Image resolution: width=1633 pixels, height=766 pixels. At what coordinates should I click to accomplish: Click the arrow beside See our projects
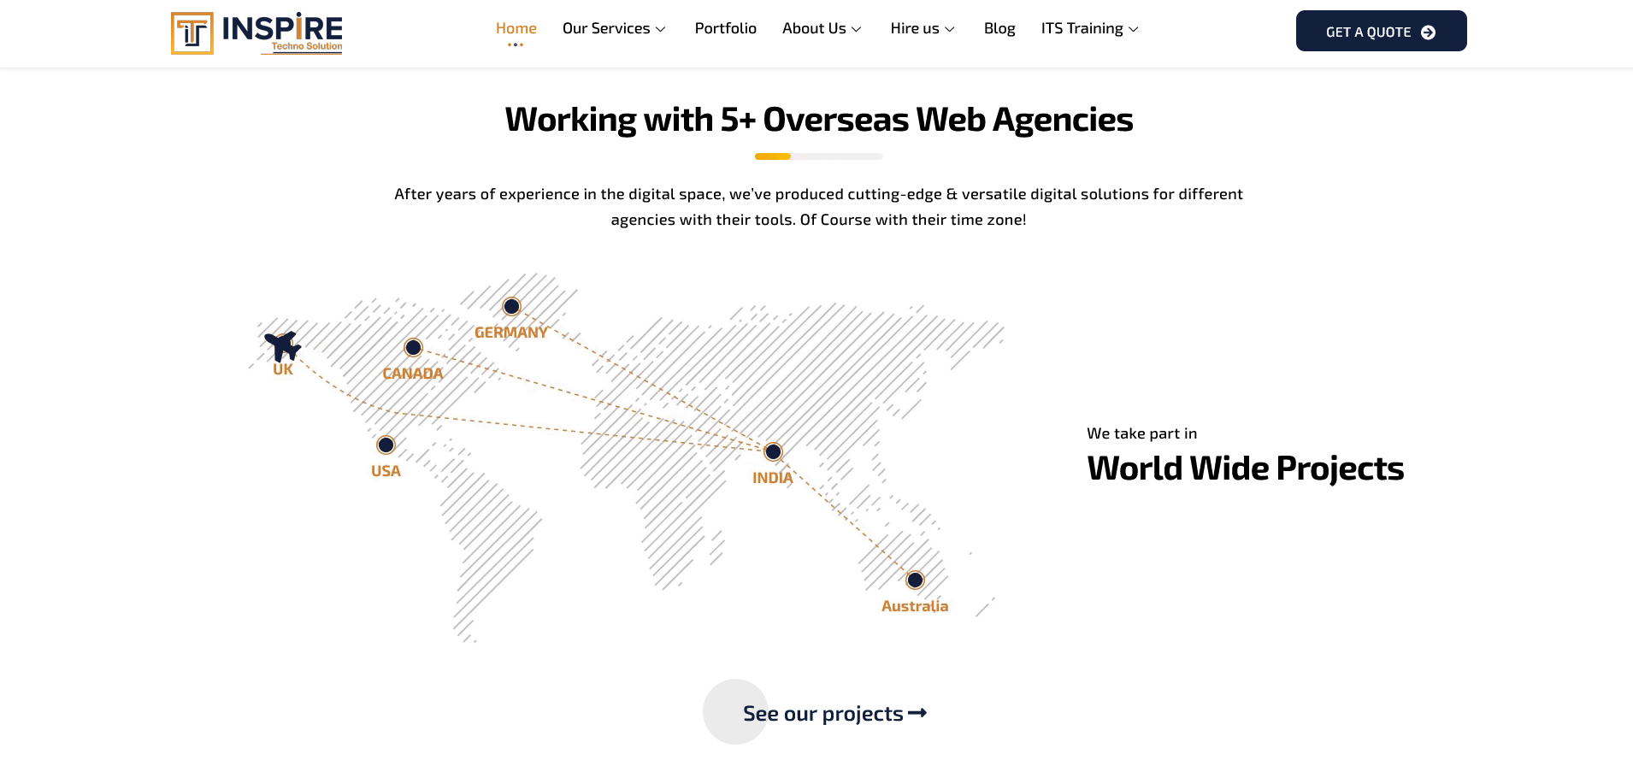tap(917, 713)
